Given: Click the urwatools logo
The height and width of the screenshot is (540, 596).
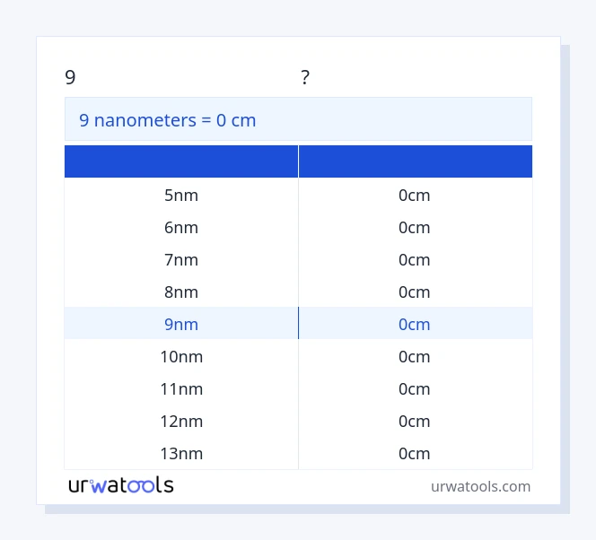Looking at the screenshot, I should tap(121, 485).
